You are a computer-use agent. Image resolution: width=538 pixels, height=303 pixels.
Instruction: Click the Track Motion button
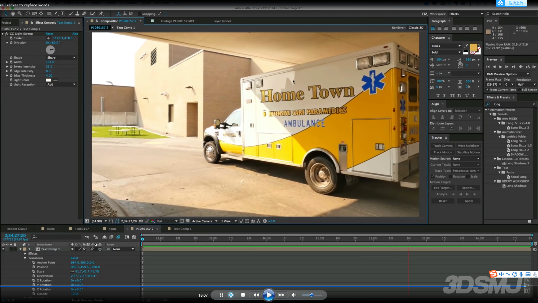(443, 152)
